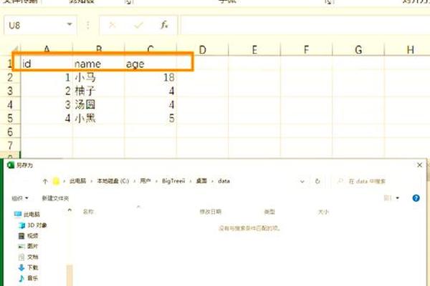Screen dimensions: 430x286
Task: Click BigTreeii in the address path
Action: click(173, 181)
